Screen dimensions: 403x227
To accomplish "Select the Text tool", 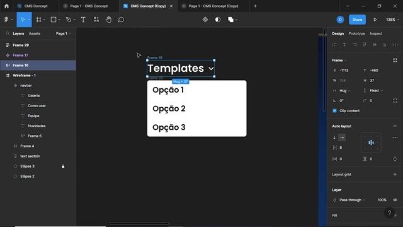I will [83, 20].
